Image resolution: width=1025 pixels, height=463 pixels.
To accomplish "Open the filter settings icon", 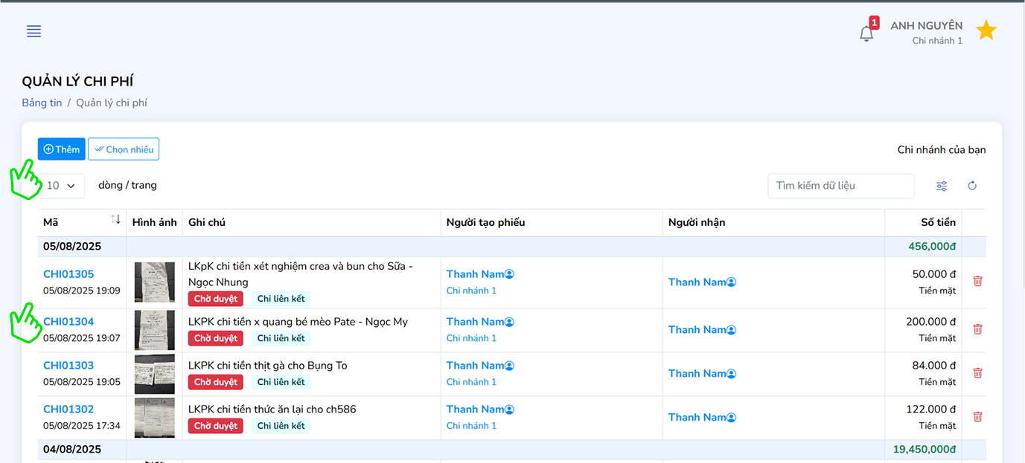I will [942, 186].
